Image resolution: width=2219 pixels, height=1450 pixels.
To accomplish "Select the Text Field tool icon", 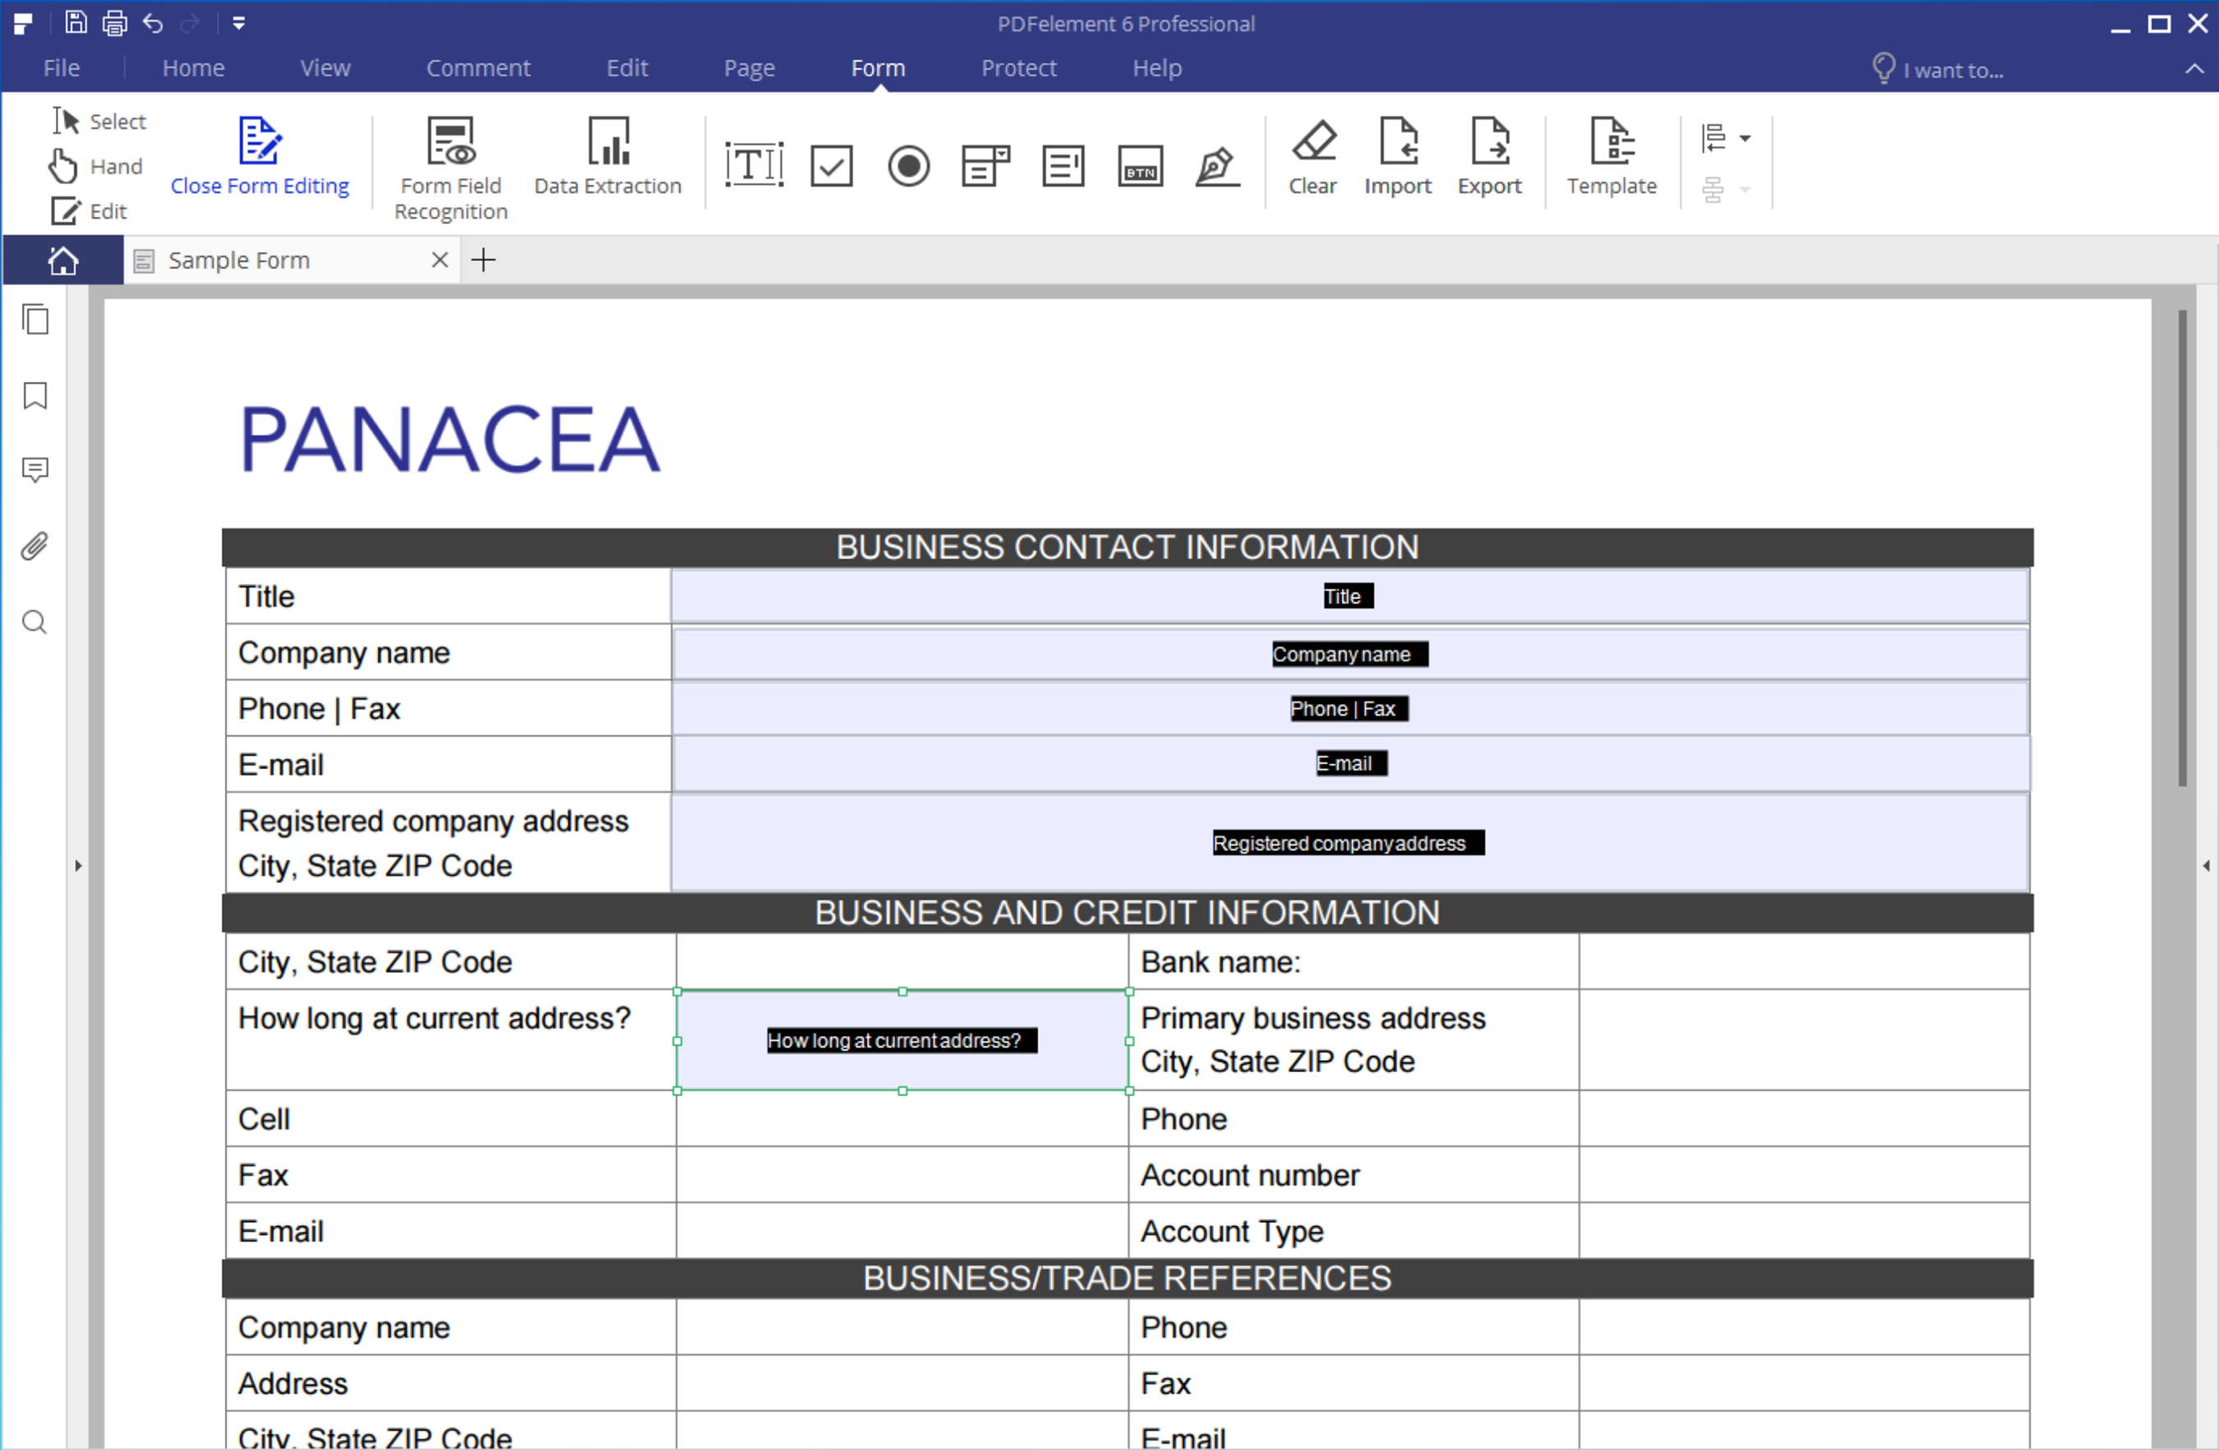I will pos(754,166).
